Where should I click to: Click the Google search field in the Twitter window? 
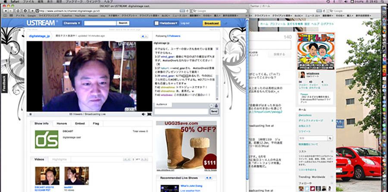click(356, 11)
